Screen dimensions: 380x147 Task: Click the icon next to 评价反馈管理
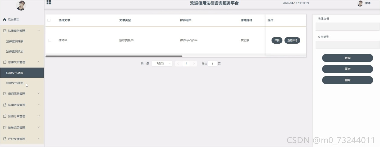click(5, 139)
